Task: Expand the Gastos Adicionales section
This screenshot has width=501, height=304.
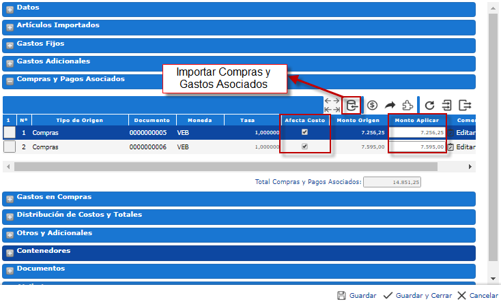Action: [x=10, y=63]
